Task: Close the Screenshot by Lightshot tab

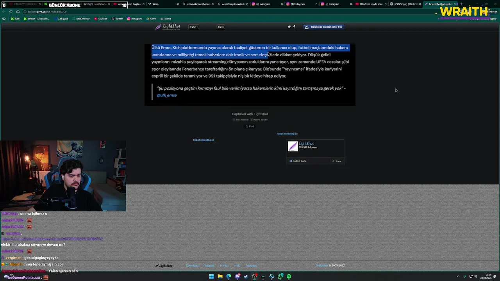Action: (x=455, y=4)
